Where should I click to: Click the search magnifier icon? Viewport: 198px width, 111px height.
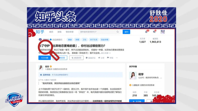pos(118,32)
